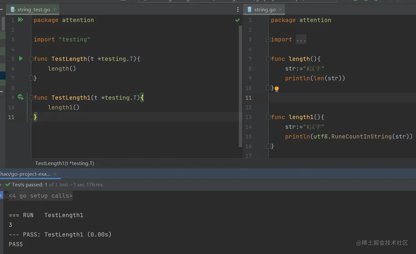Click the tests passed green check icon
This screenshot has width=416, height=254.
coord(8,185)
